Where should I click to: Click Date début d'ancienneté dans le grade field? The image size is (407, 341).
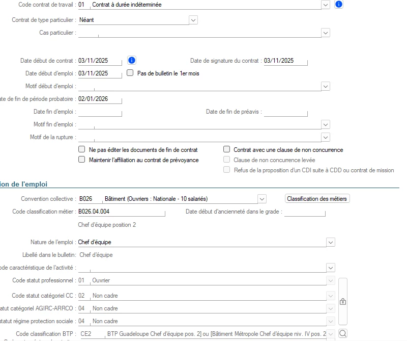(305, 212)
